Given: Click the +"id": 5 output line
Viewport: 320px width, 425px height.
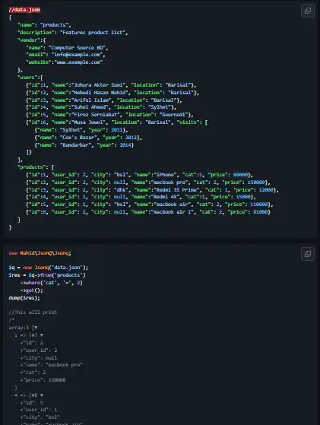Looking at the screenshot, I should pos(31,403).
